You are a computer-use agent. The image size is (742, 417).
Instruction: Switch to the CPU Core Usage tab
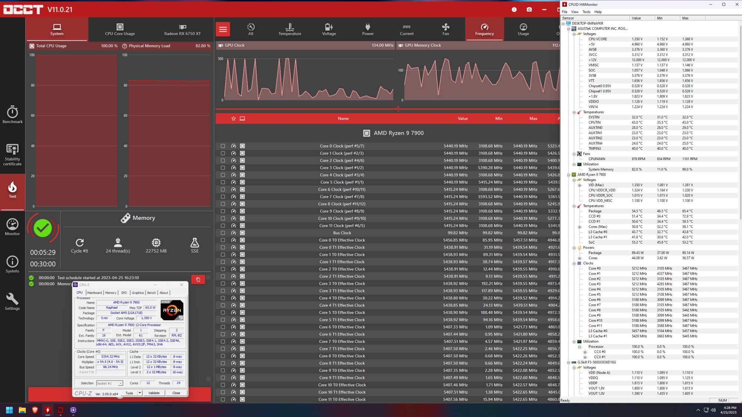coord(120,29)
